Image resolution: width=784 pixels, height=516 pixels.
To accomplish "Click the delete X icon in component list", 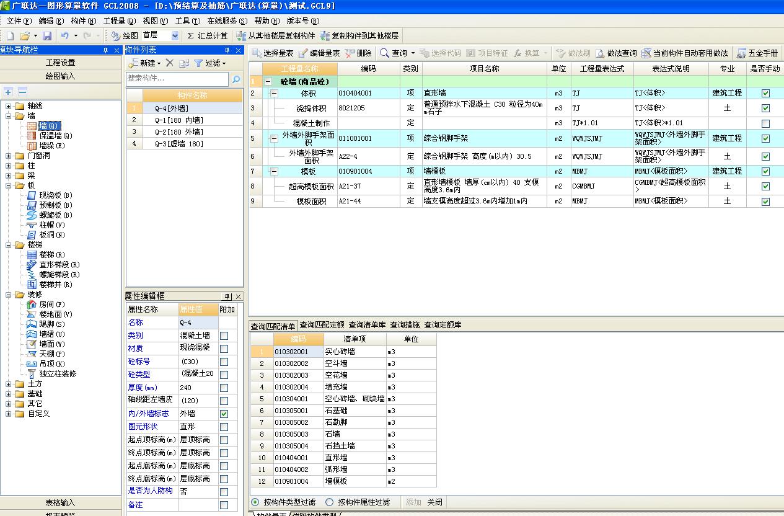I will click(170, 63).
